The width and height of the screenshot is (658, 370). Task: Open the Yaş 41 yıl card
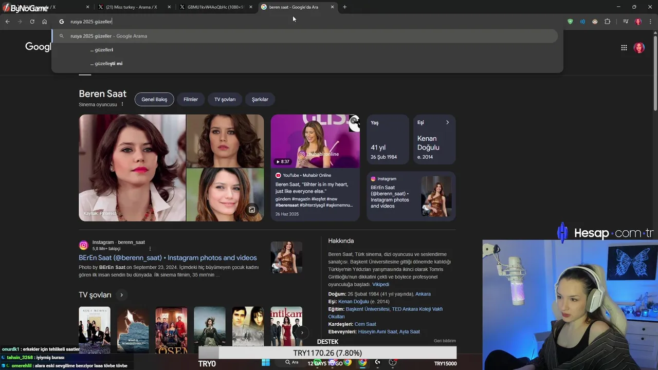tap(388, 139)
